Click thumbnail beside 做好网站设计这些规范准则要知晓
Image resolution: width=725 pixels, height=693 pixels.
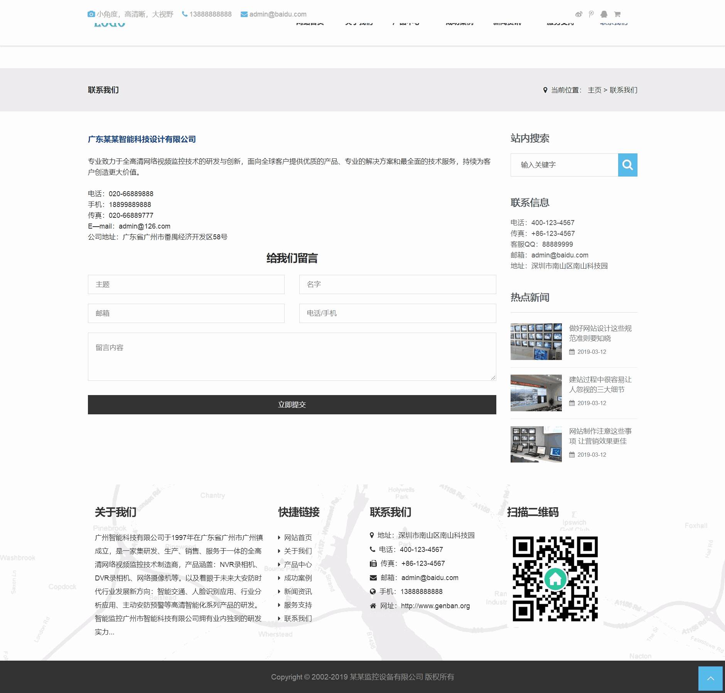(x=536, y=341)
